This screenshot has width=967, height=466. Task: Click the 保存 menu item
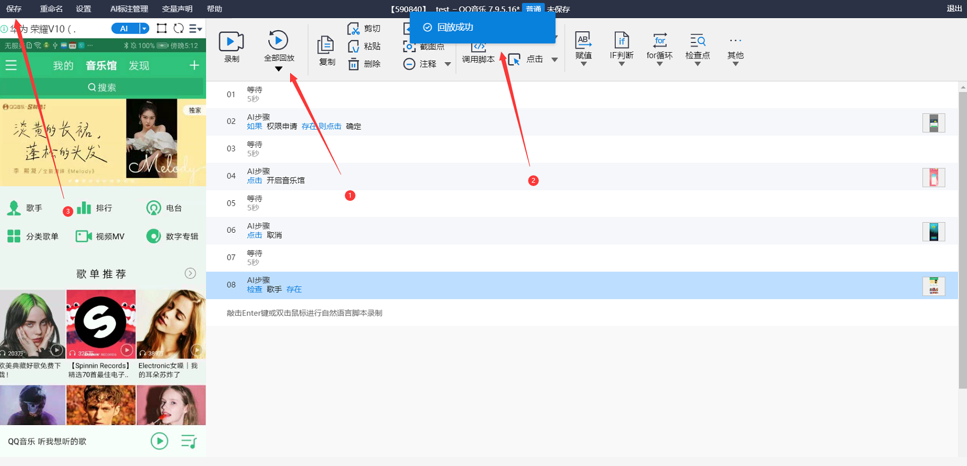tap(14, 9)
